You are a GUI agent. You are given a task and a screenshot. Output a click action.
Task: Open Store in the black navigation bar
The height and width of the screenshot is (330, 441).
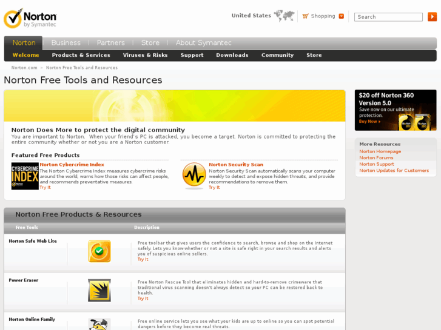coord(314,55)
